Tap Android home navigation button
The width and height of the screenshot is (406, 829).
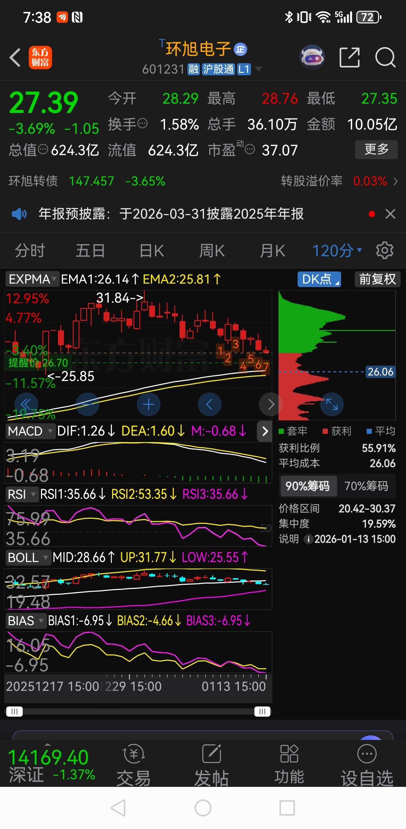pos(203,808)
